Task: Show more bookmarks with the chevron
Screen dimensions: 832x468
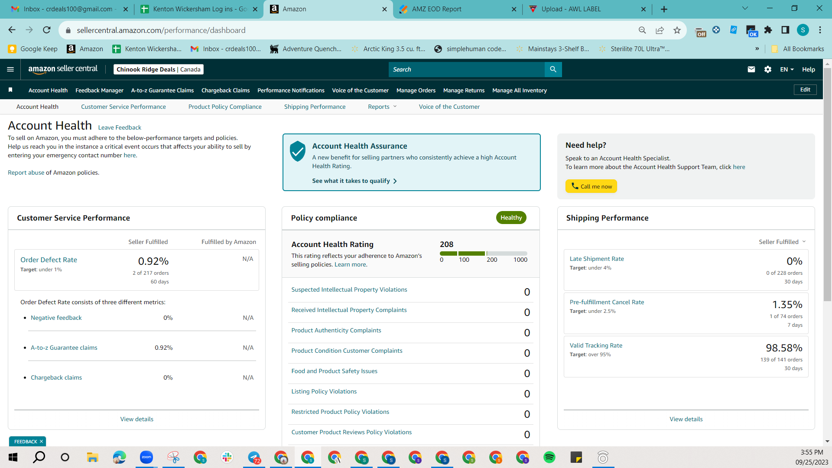Action: pos(757,49)
